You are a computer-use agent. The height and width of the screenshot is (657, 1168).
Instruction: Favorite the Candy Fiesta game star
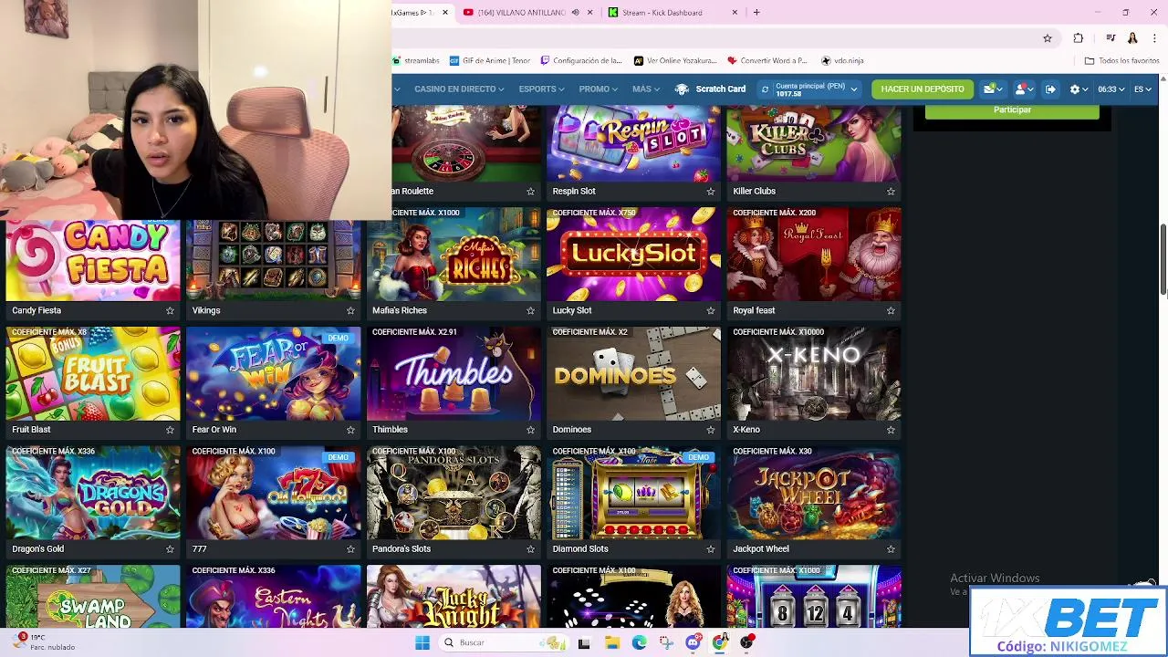170,310
